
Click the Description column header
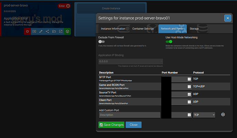pyautogui.click(x=106, y=73)
